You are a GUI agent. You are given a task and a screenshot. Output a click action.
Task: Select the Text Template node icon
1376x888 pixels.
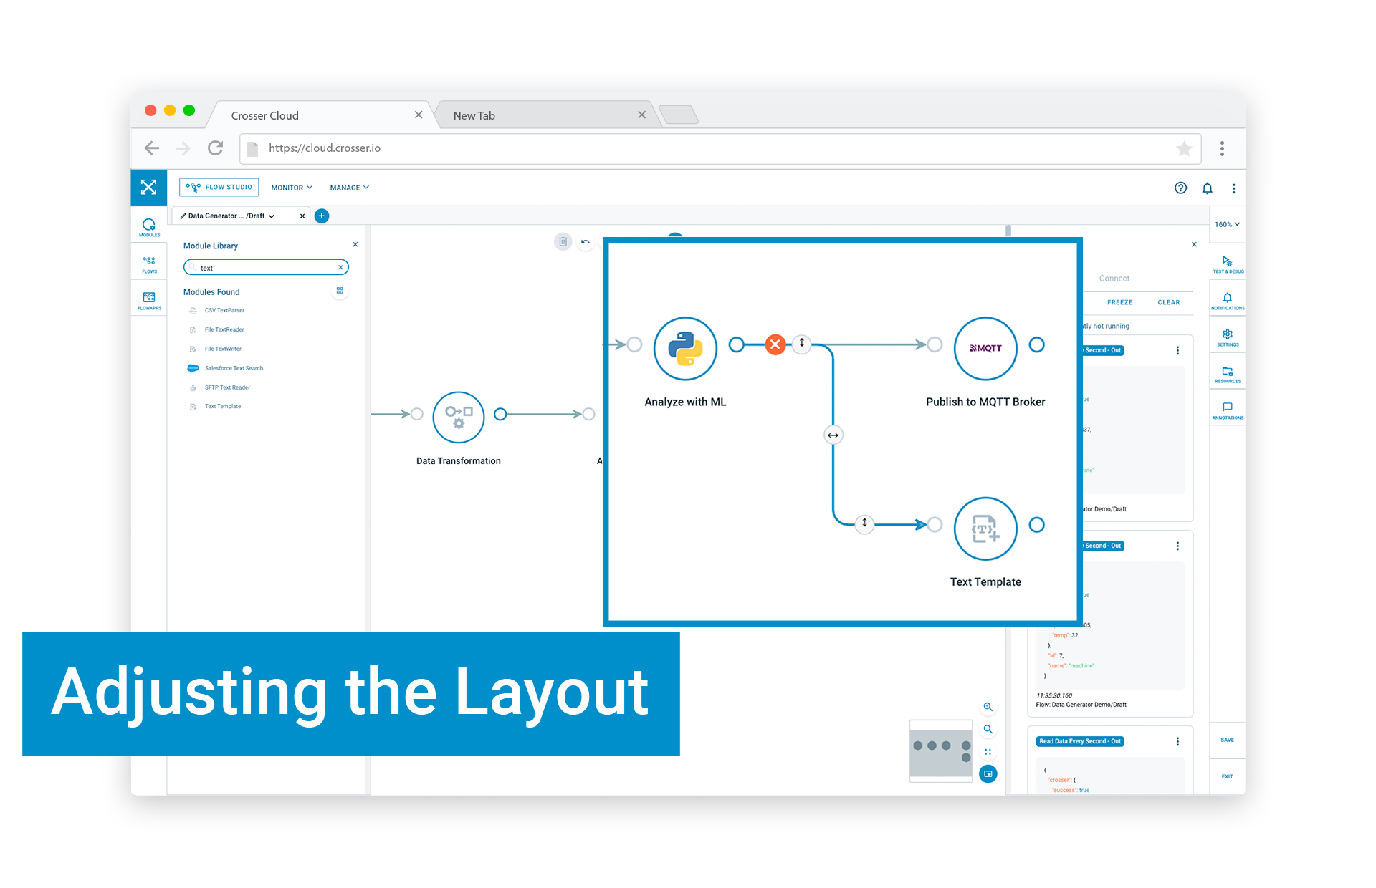pos(985,529)
